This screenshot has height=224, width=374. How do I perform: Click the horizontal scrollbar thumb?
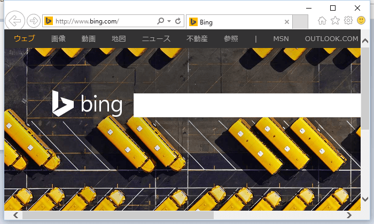pyautogui.click(x=118, y=215)
